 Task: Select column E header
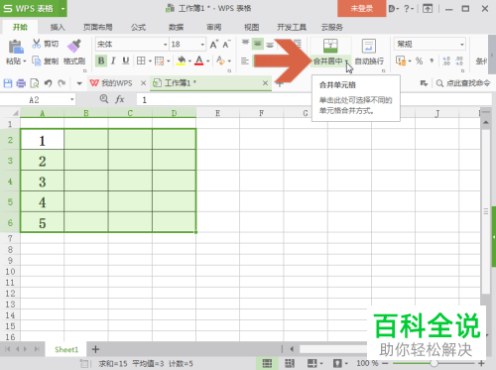(x=217, y=113)
